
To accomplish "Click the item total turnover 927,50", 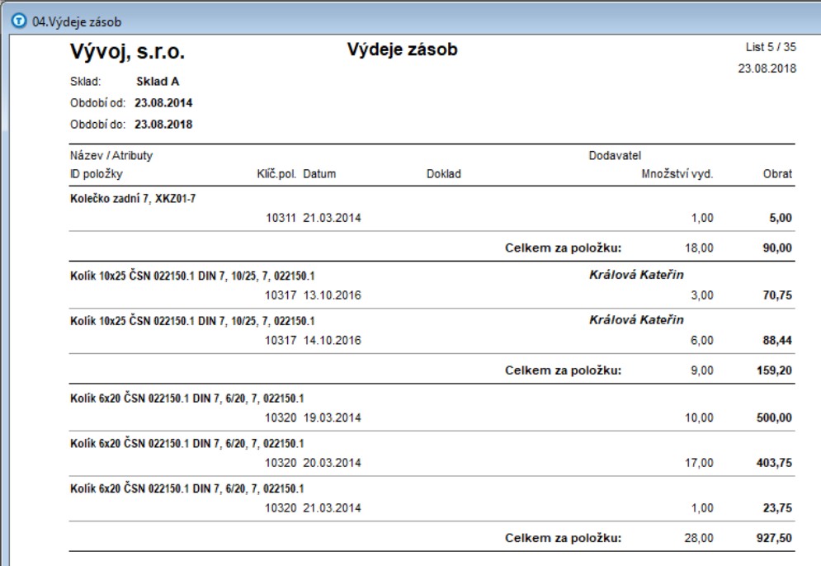I will point(774,538).
